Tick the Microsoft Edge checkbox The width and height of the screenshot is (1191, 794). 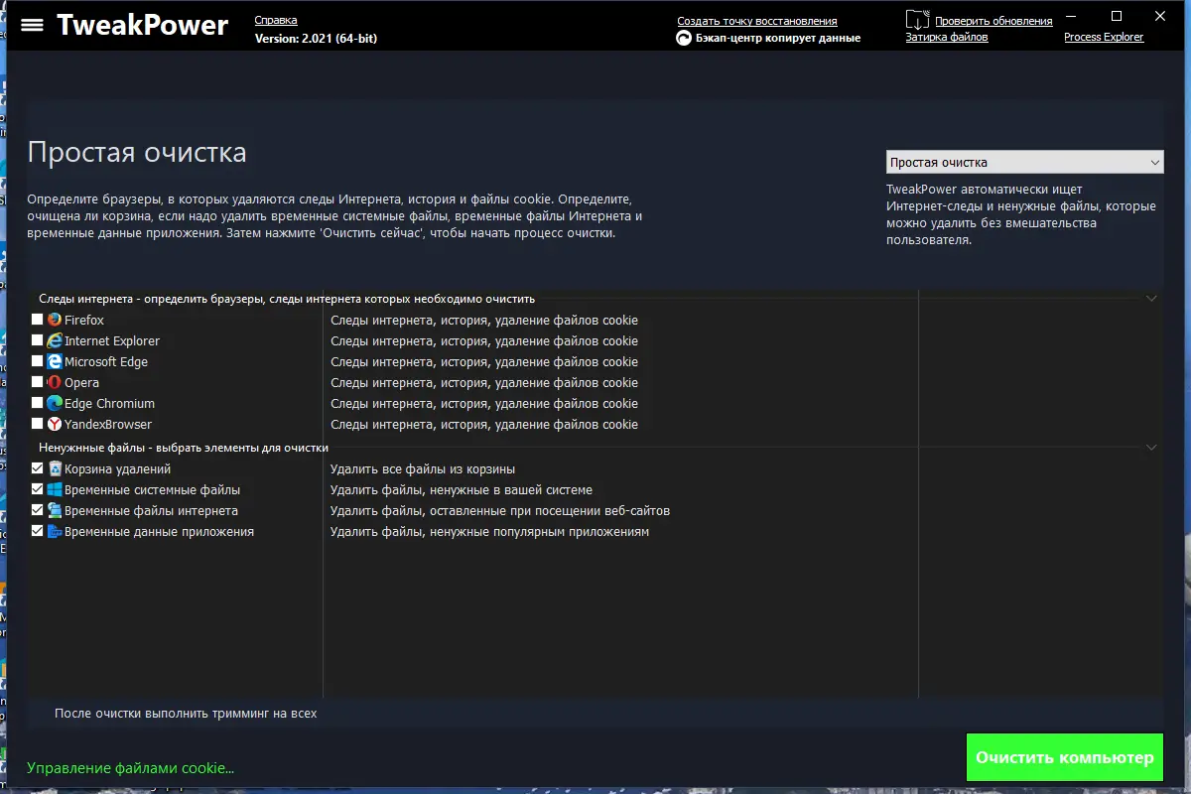tap(38, 361)
